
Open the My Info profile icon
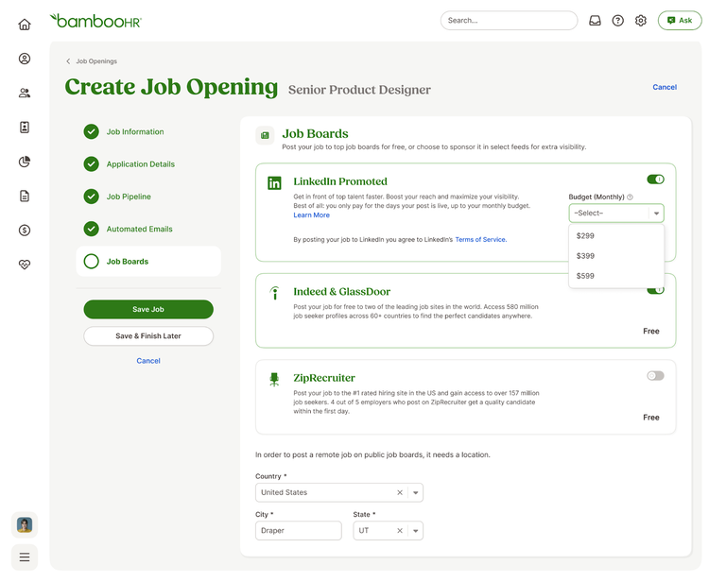(x=25, y=59)
